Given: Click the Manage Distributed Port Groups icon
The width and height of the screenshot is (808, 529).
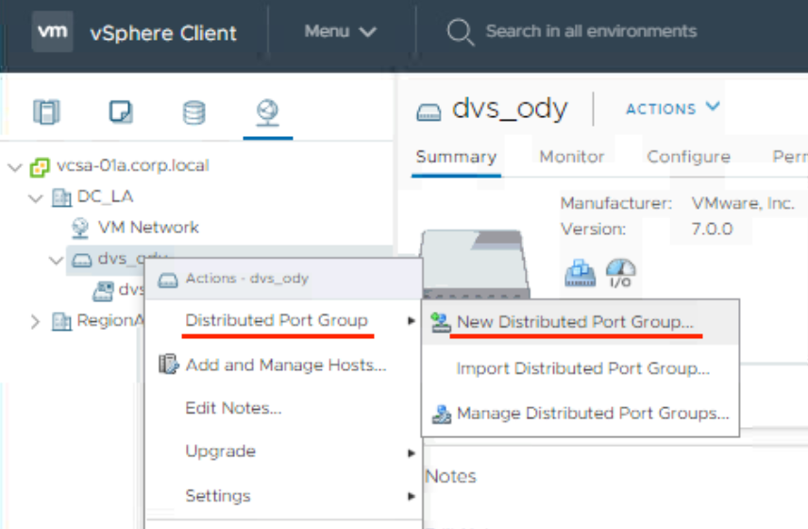Looking at the screenshot, I should tap(442, 414).
